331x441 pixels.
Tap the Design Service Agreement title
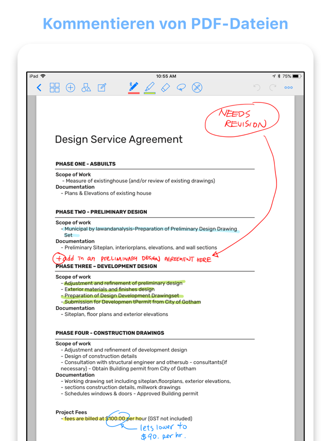[119, 139]
